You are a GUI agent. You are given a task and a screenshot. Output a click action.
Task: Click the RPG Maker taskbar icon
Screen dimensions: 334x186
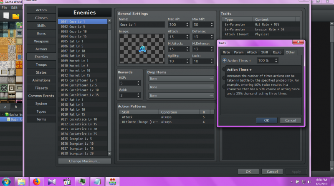[112, 182]
